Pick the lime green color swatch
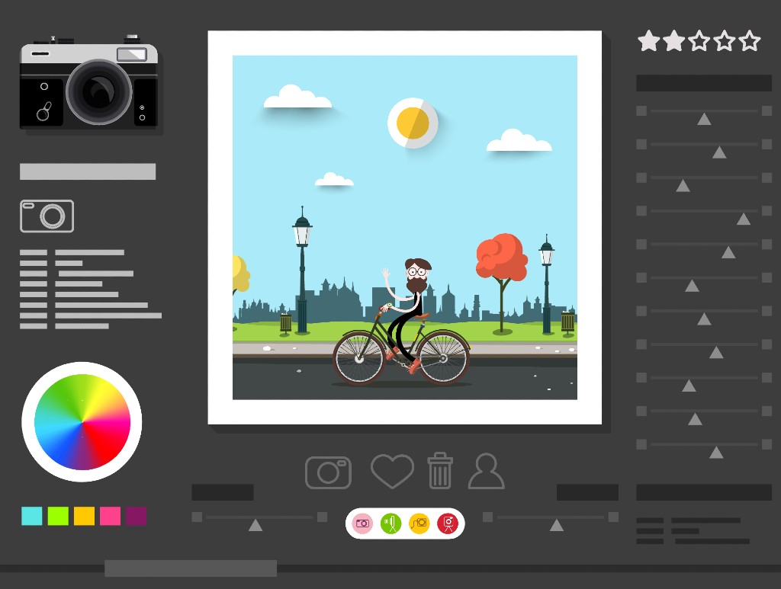The height and width of the screenshot is (589, 781). pos(58,516)
